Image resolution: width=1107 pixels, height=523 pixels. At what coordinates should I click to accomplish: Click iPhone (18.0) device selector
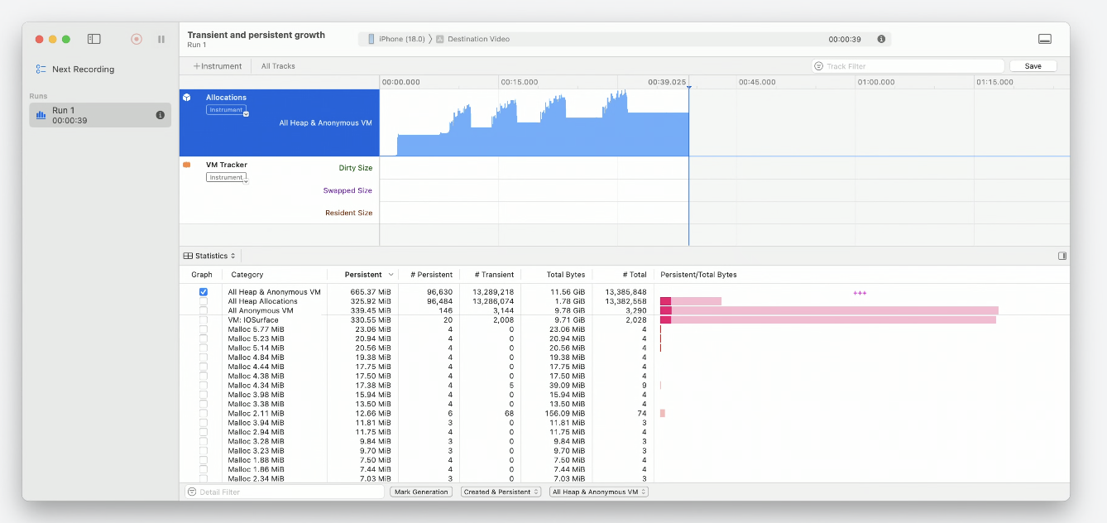395,39
